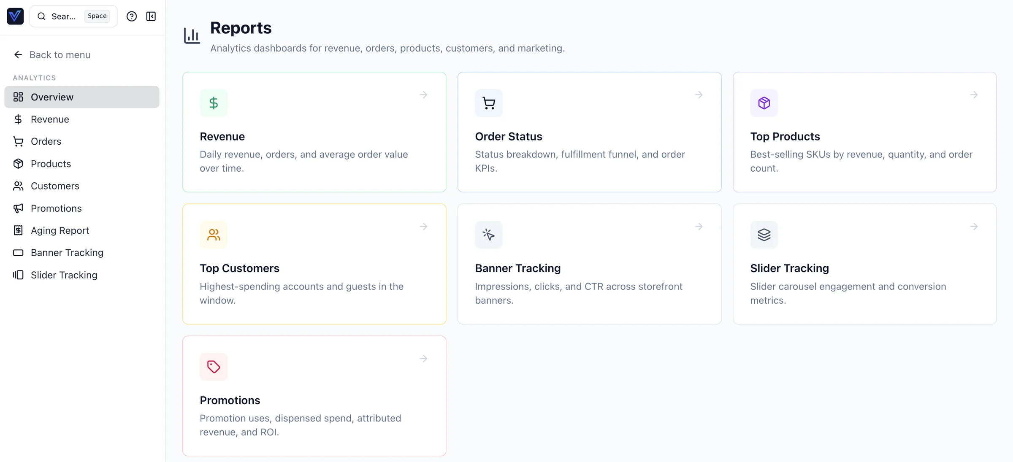Viewport: 1013px width, 462px height.
Task: Click the sidebar Slider Tracking icon
Action: [x=18, y=275]
